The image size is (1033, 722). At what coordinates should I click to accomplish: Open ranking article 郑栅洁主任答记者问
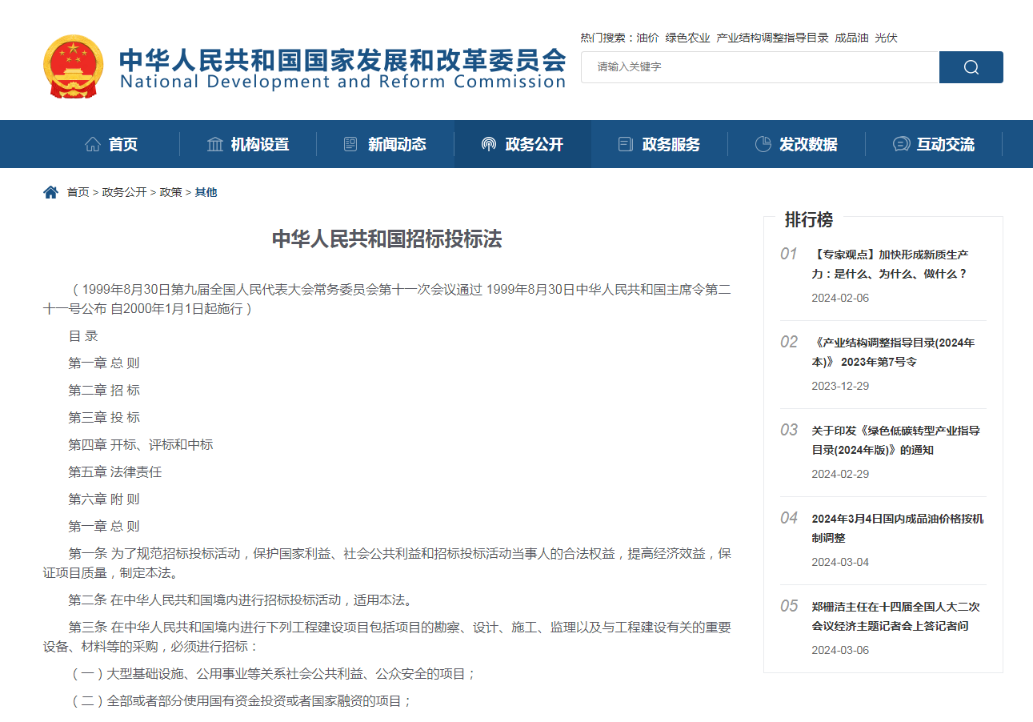895,616
